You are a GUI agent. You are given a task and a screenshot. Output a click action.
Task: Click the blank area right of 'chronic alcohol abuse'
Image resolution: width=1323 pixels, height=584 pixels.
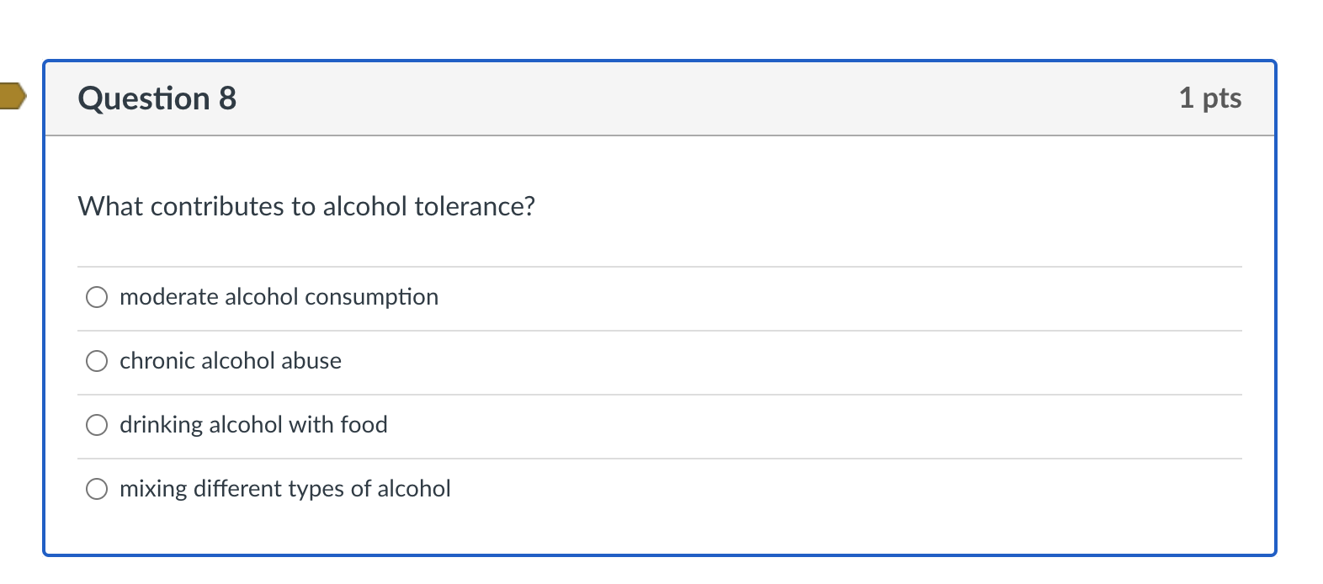click(757, 361)
